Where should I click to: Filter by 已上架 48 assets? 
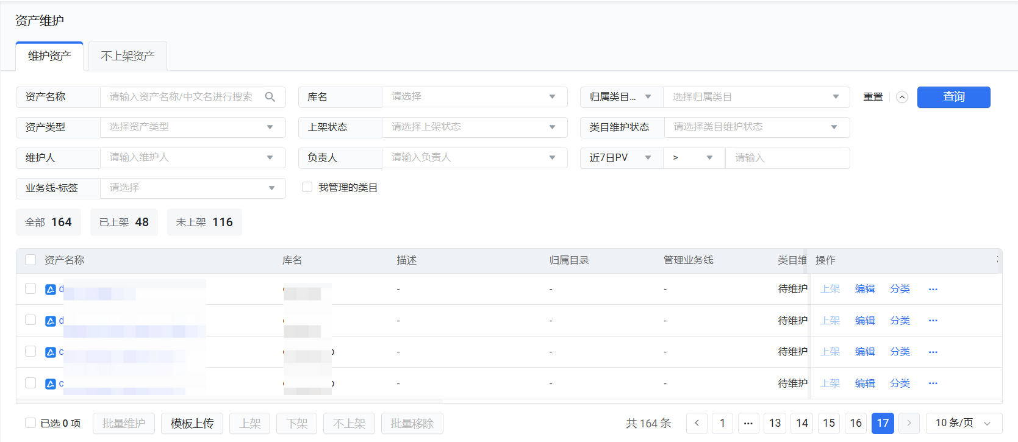coord(124,223)
